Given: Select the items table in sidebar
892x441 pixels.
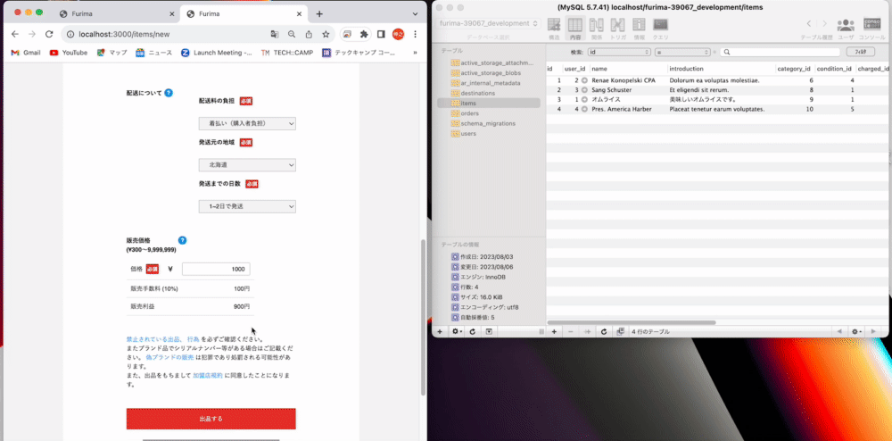Looking at the screenshot, I should 489,103.
